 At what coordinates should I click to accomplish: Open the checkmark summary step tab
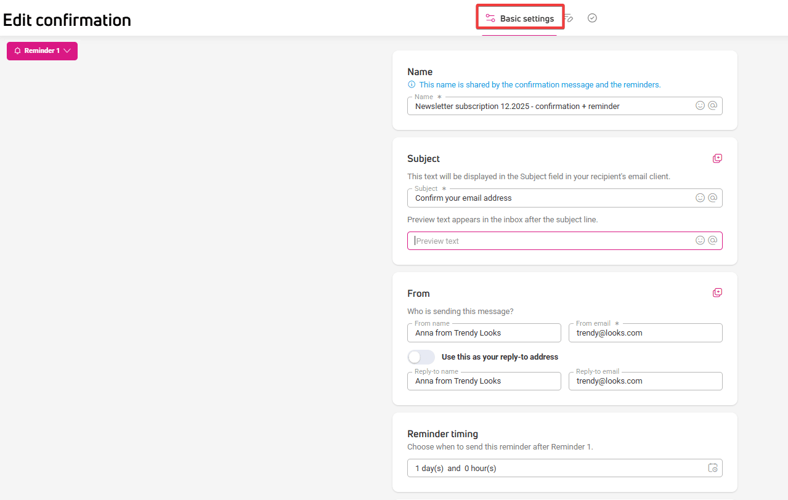click(x=592, y=18)
